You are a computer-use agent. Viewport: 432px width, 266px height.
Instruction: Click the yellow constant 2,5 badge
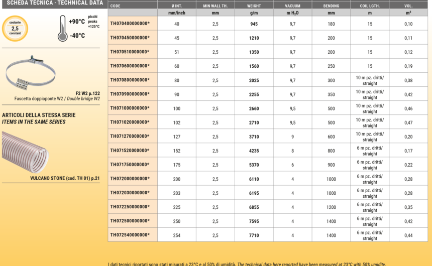pos(15,29)
